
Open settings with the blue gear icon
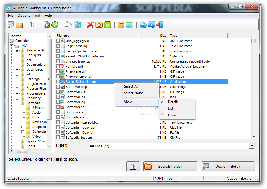coord(143,25)
